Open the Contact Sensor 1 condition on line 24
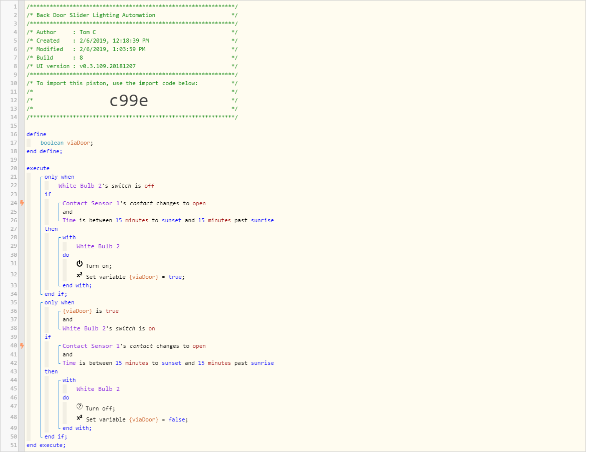 [x=134, y=203]
